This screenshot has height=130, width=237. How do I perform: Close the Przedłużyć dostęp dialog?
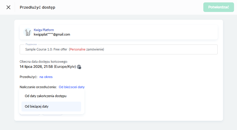8,7
